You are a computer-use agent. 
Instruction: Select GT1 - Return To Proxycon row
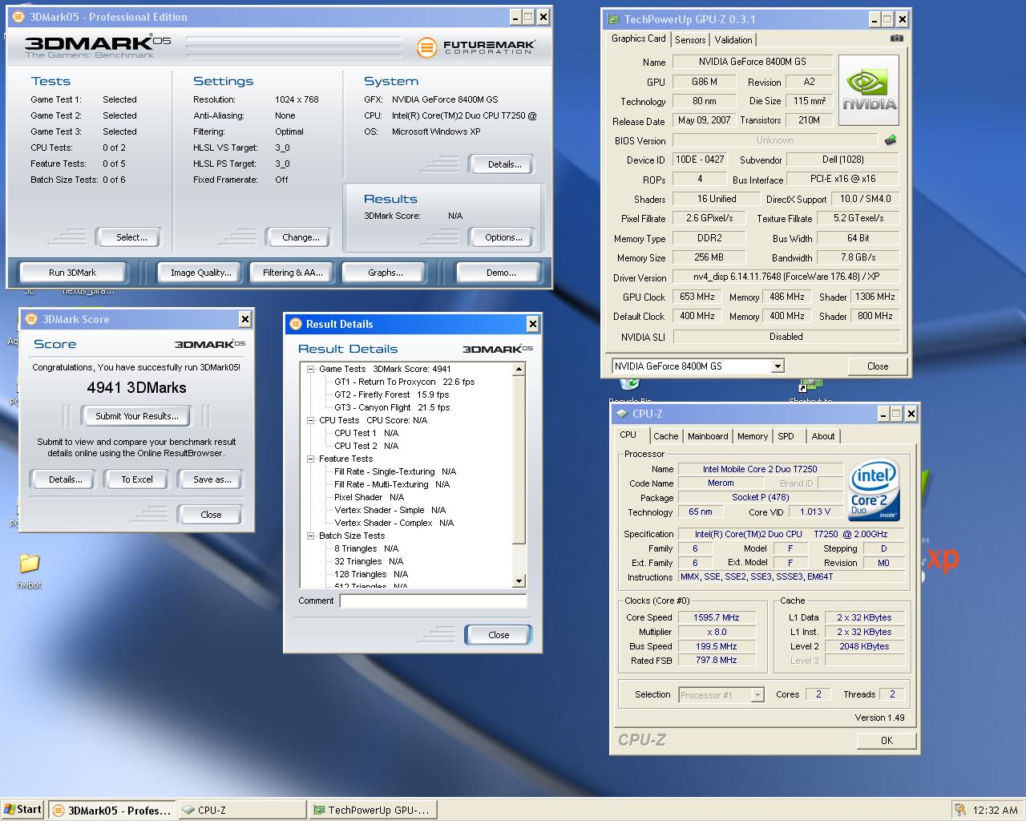point(404,382)
